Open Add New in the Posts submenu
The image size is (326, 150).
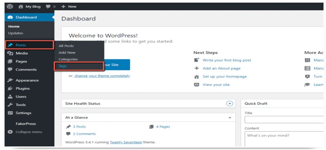click(x=67, y=52)
